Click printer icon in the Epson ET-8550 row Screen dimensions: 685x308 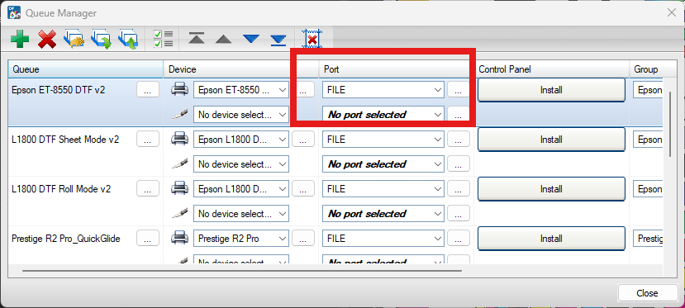point(179,90)
